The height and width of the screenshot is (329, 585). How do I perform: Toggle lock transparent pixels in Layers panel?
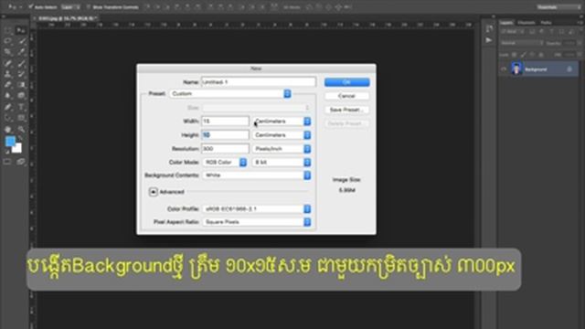514,55
